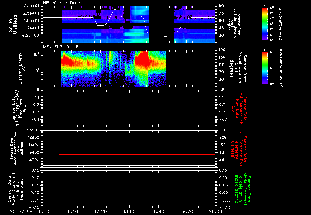Image resolution: width=311 pixels, height=215 pixels.
Task: Click the green line in velocity plot
Action: tap(129, 193)
